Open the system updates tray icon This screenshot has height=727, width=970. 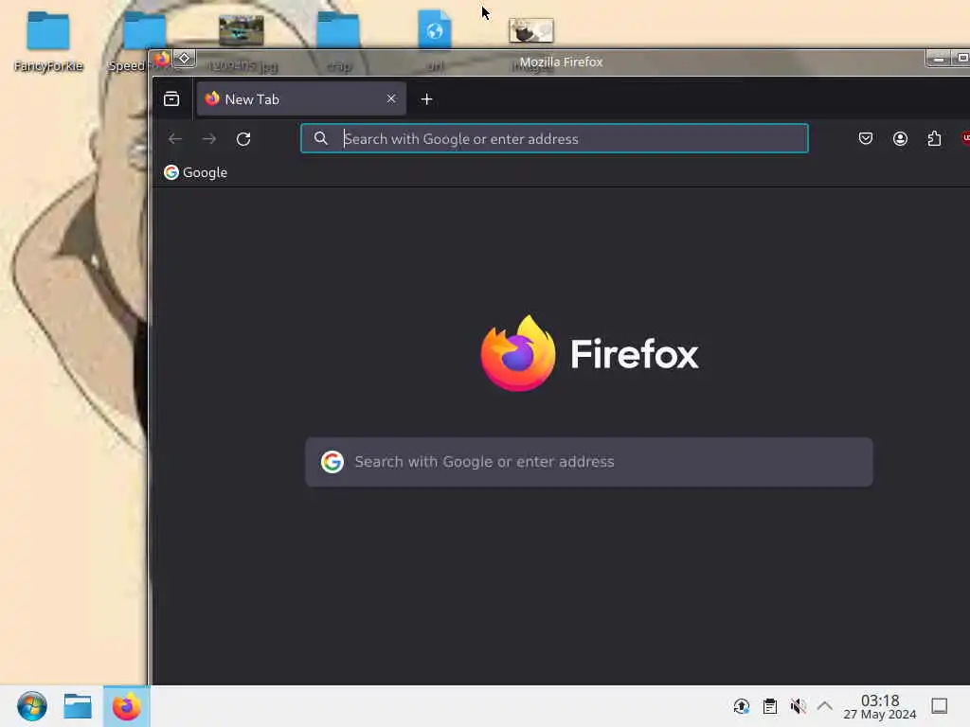pos(741,706)
